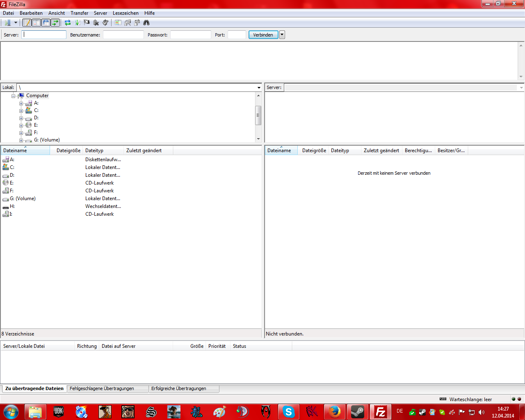Click the Verbinden button
This screenshot has height=420, width=525.
point(263,35)
